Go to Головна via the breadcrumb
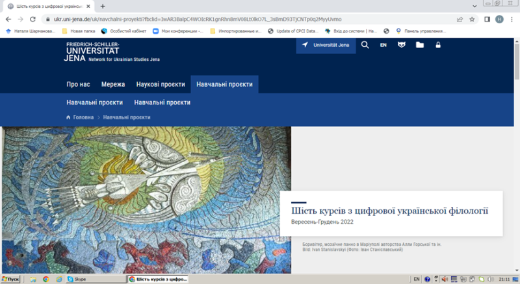Viewport: 520px width, 284px height. point(83,117)
